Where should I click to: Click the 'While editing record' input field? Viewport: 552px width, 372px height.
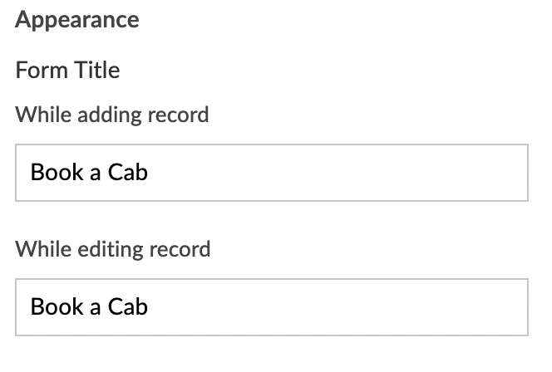(271, 307)
